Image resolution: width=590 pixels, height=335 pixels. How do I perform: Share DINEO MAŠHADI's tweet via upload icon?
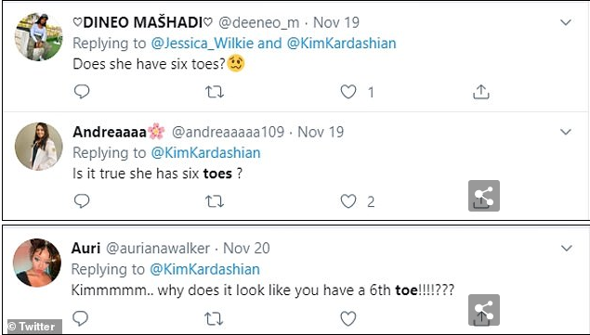481,91
